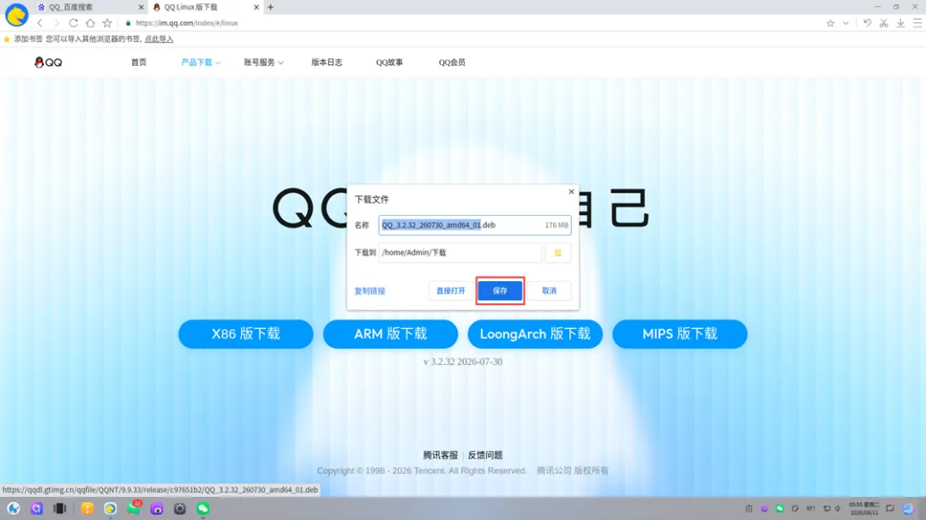Click the 直接打开 button
The height and width of the screenshot is (520, 926).
point(451,290)
